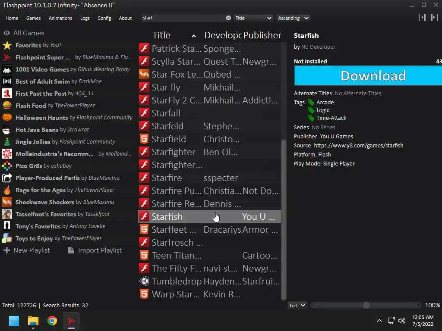Open the Best of Adult Swim [as] icon
Viewport: 442px width, 331px height.
7,81
